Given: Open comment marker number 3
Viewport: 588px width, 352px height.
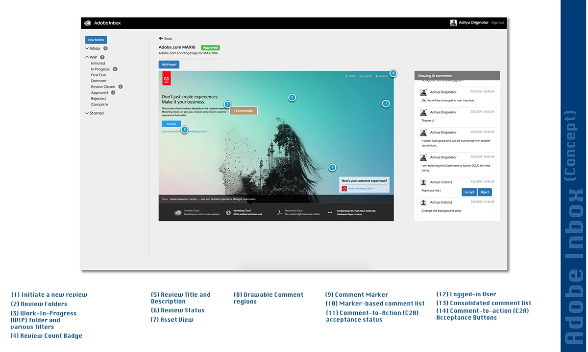Looking at the screenshot, I should tap(185, 130).
